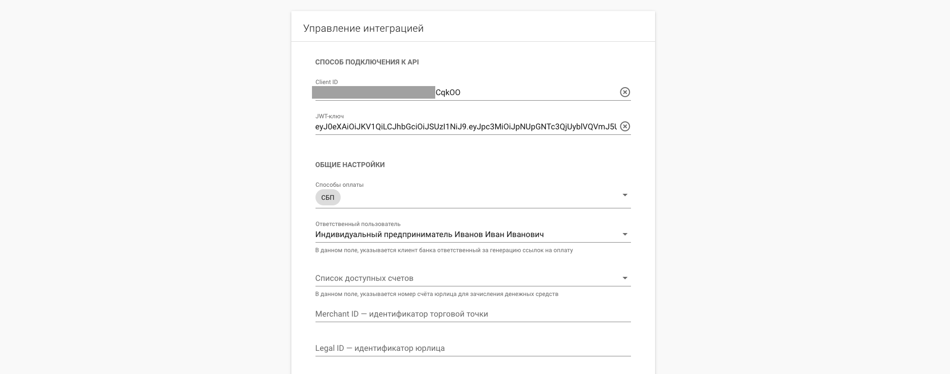Viewport: 950px width, 374px height.
Task: Open the Способы оплаты dropdown arrow
Action: click(x=625, y=195)
